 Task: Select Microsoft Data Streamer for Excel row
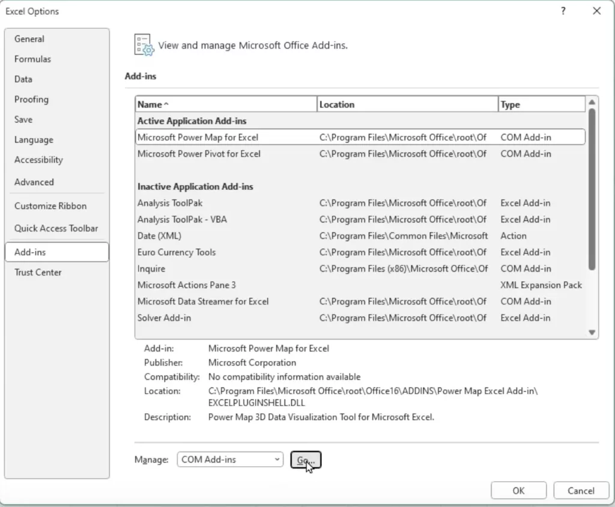click(360, 302)
